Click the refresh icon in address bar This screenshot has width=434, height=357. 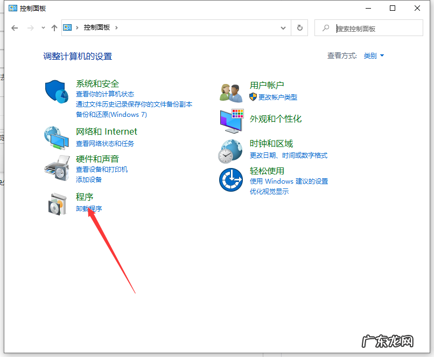tap(299, 27)
